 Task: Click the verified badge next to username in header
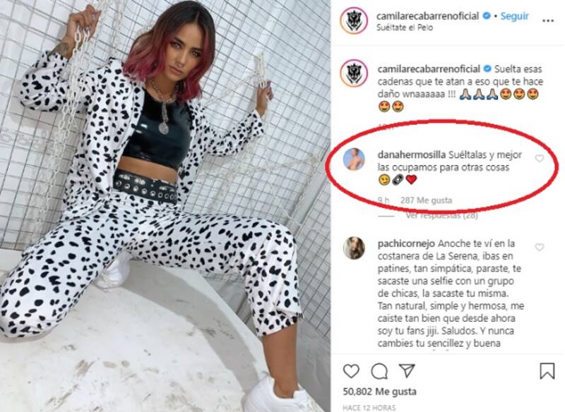pos(487,16)
